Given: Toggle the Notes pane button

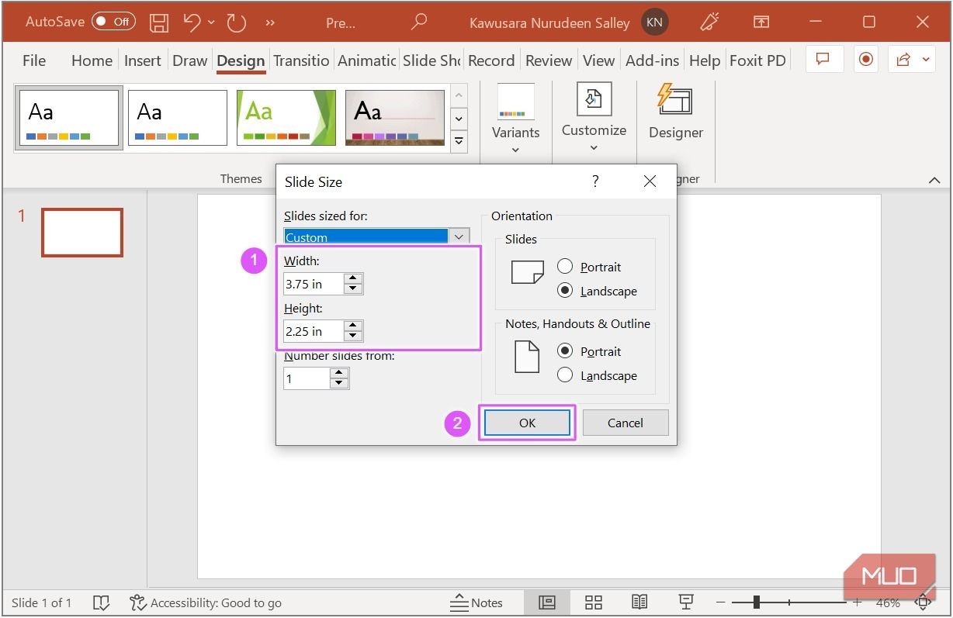Looking at the screenshot, I should click(x=476, y=602).
